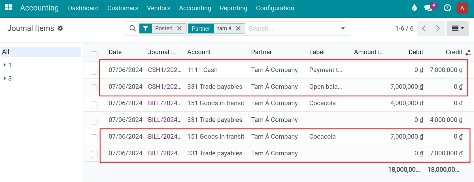Go to previous page of records
Screen dimensions: 474x182
424,28
